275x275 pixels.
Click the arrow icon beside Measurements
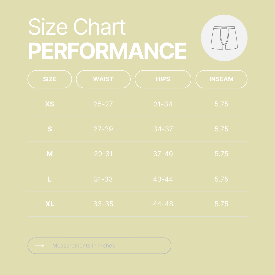click(x=40, y=246)
